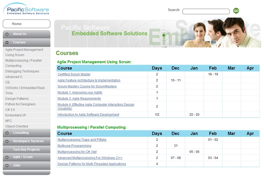
Task: Expand the About Us plus icon
Action: (7, 34)
